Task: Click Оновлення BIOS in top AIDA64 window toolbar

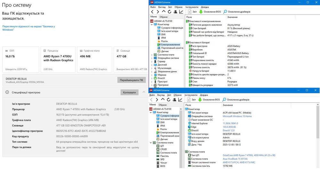Action: [210, 12]
